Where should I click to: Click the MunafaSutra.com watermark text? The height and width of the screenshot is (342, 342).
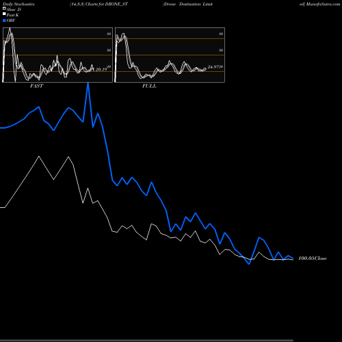pyautogui.click(x=323, y=4)
